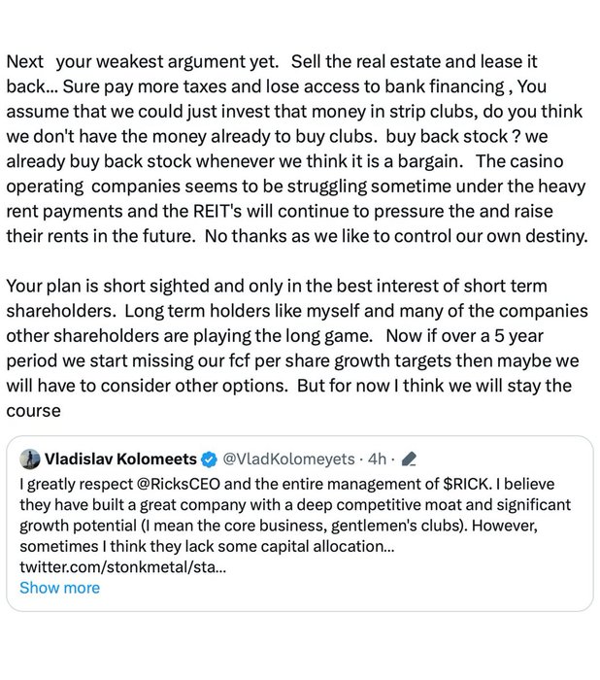Open the quoted tweet card
Image resolution: width=600 pixels, height=680 pixels.
tap(300, 524)
